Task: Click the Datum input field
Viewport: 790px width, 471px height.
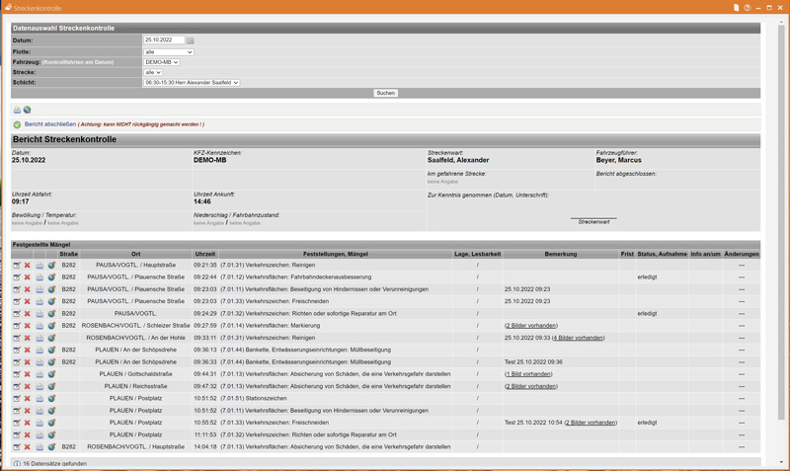Action: click(x=164, y=39)
